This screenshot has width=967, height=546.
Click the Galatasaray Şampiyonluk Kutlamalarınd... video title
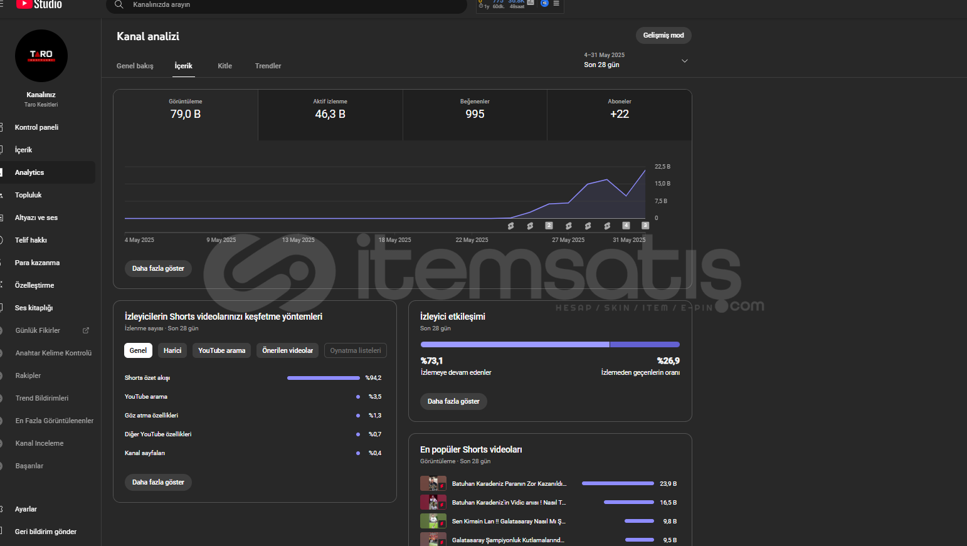(x=508, y=540)
